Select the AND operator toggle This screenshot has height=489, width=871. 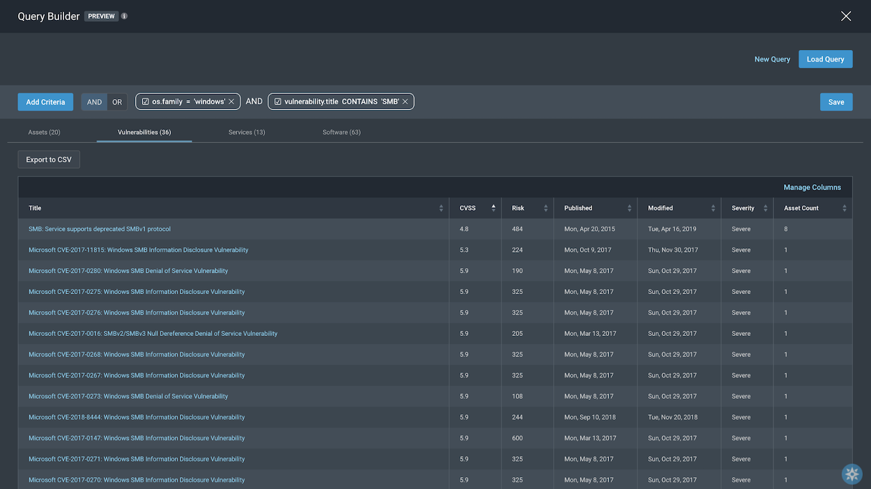click(x=95, y=102)
